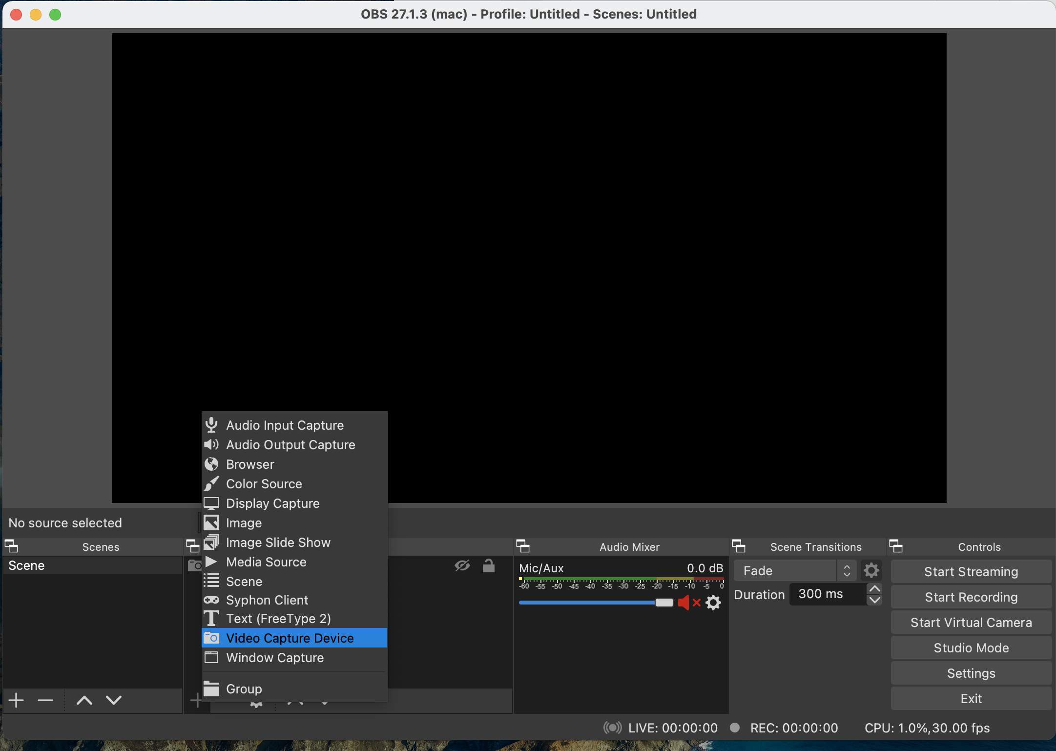
Task: Decrease the transition duration value
Action: (875, 600)
